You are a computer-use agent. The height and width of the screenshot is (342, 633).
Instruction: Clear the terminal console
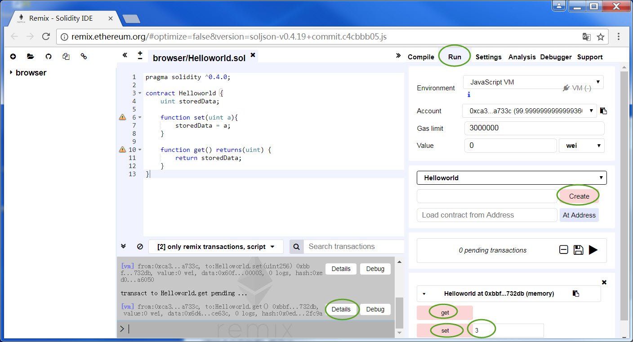(140, 247)
